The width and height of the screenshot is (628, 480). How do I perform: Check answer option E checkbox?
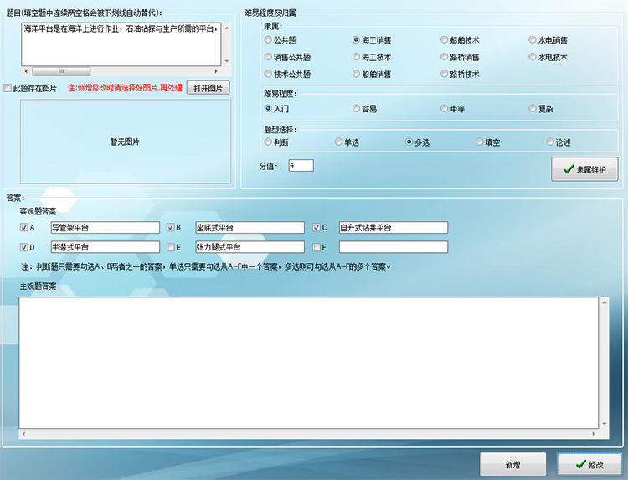(x=171, y=247)
